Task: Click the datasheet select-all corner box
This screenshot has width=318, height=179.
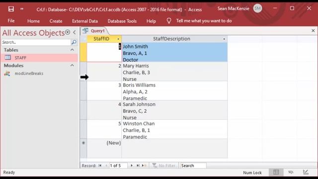Action: pos(83,39)
